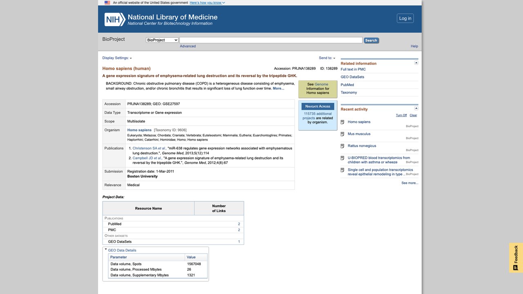Image resolution: width=523 pixels, height=294 pixels.
Task: Open the Advanced search link
Action: coord(188,46)
